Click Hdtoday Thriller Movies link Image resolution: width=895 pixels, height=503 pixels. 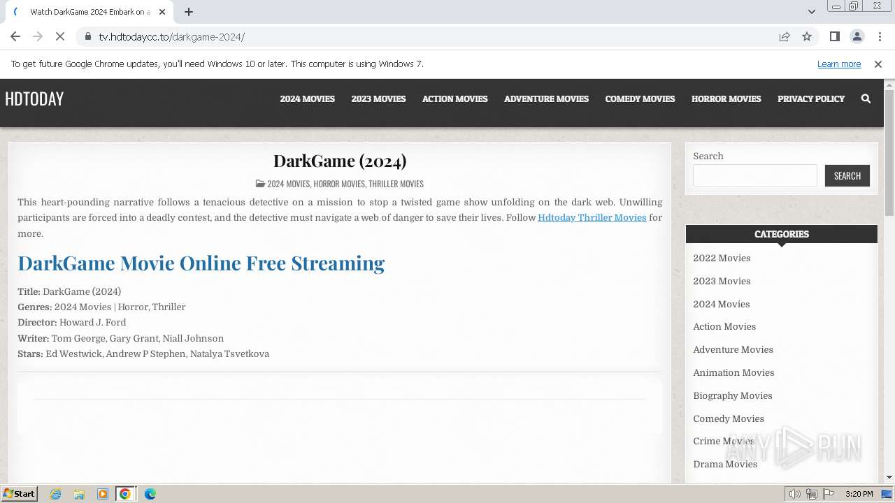pos(592,217)
